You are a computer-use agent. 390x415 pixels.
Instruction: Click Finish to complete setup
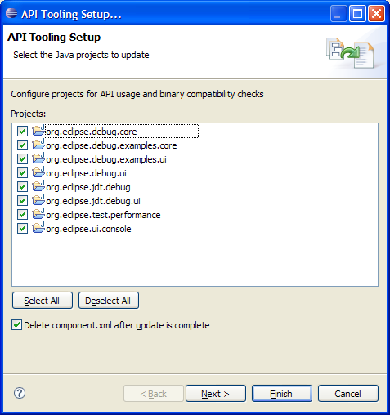tap(282, 394)
